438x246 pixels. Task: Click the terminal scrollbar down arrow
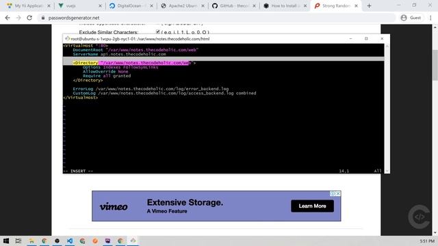387,171
